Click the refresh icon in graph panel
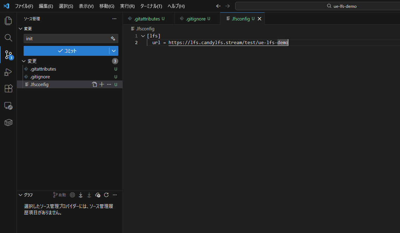The height and width of the screenshot is (233, 400). coord(106,195)
